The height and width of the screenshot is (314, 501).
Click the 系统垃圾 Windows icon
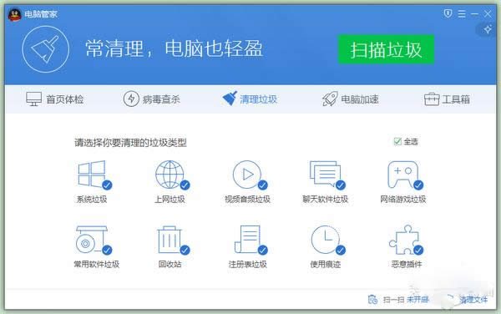(92, 174)
